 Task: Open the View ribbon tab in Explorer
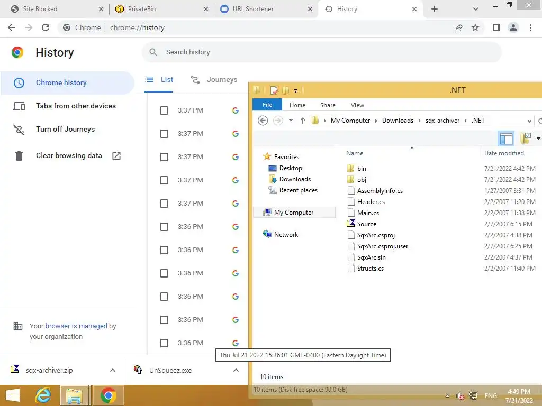pos(357,105)
